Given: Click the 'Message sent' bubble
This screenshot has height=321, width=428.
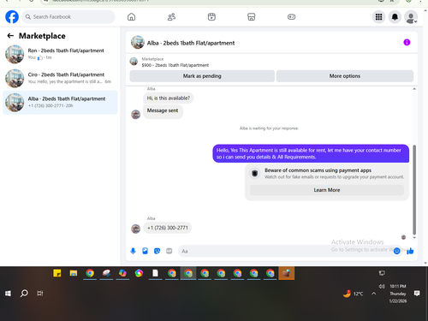Looking at the screenshot, I should [x=163, y=110].
